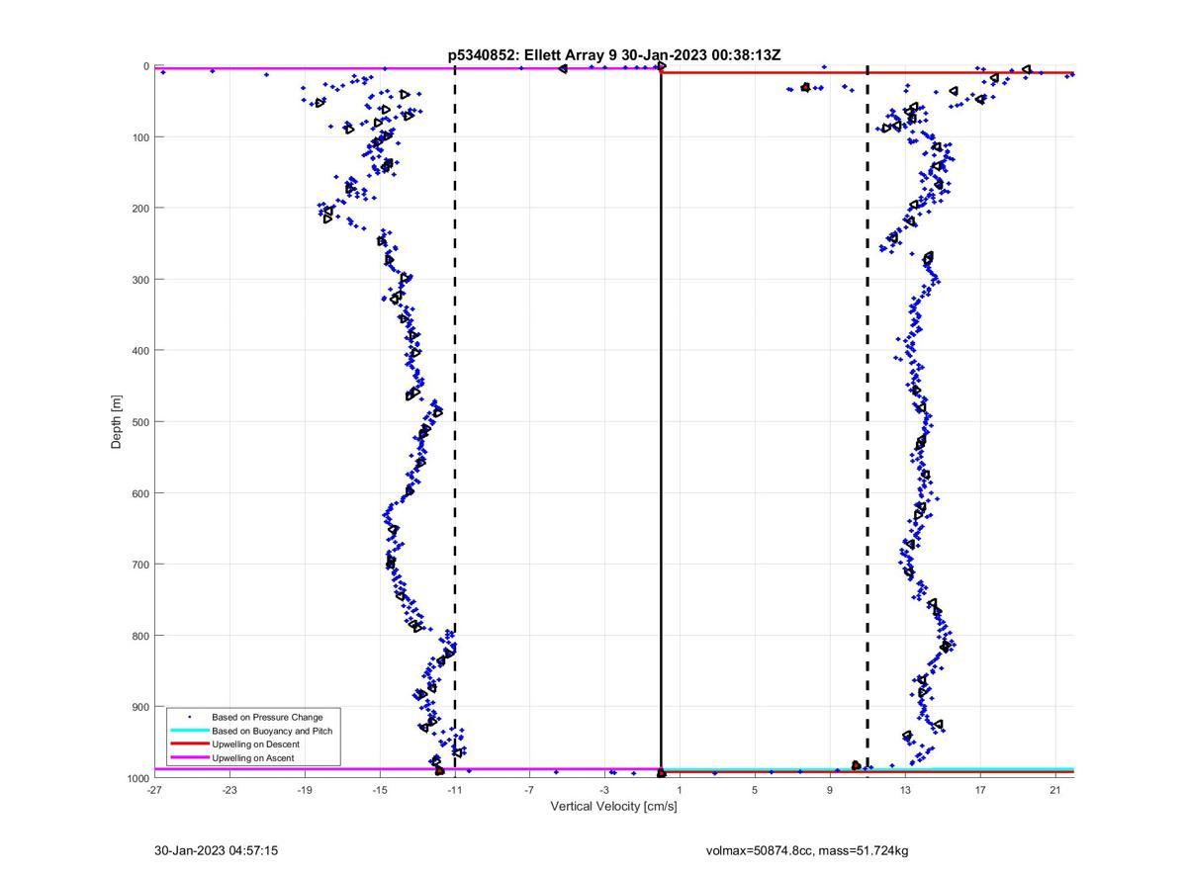Click x-axis tick label 13
This screenshot has width=1187, height=875.
pos(905,790)
